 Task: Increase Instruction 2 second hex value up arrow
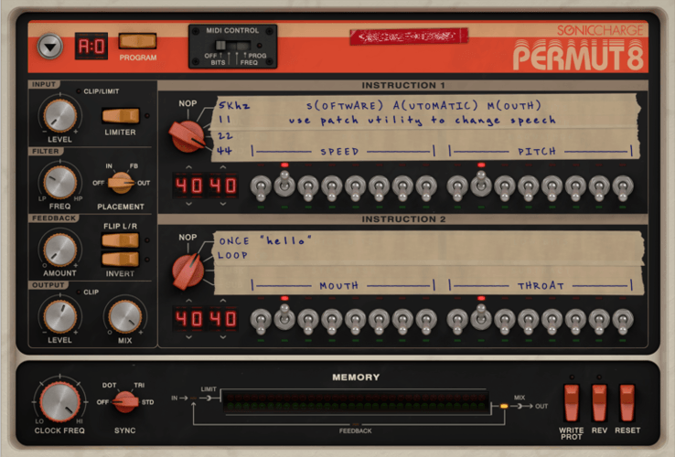click(x=222, y=301)
